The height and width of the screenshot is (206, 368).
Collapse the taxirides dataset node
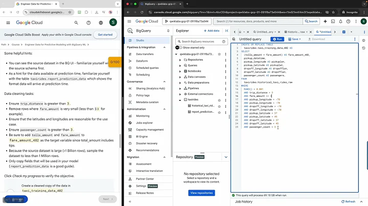click(180, 100)
